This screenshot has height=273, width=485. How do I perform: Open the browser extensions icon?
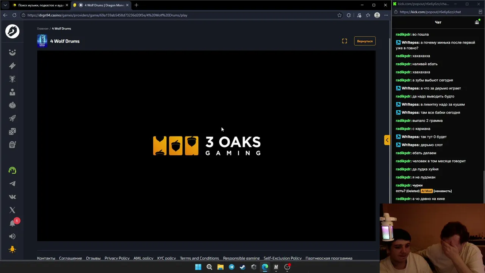[x=349, y=15]
